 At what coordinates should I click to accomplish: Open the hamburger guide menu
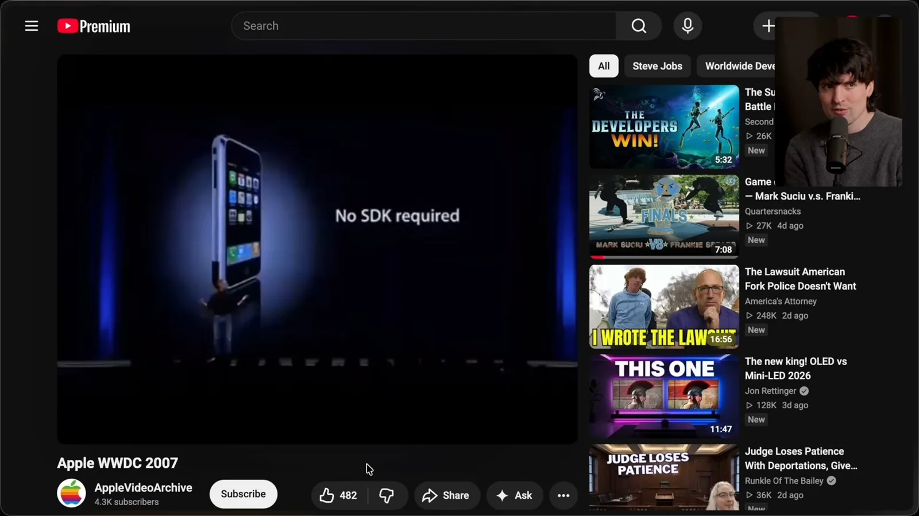tap(32, 26)
